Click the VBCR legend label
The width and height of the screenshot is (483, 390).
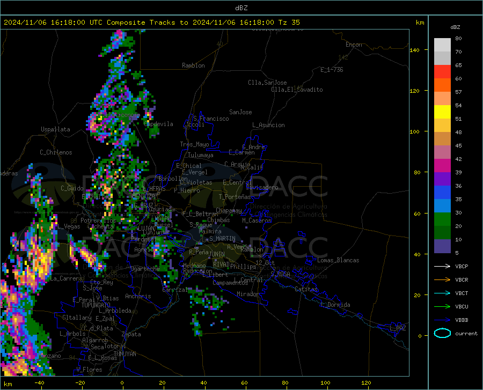point(462,279)
